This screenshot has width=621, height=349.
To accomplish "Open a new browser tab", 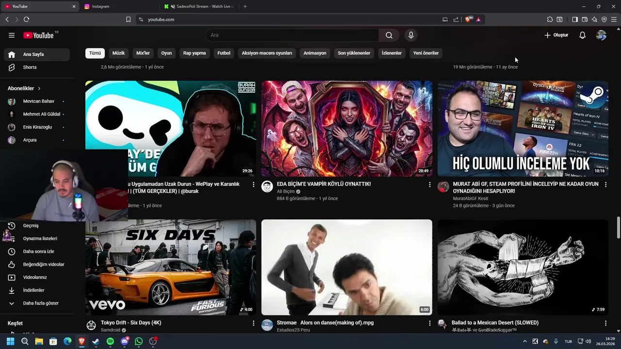I will pyautogui.click(x=245, y=6).
